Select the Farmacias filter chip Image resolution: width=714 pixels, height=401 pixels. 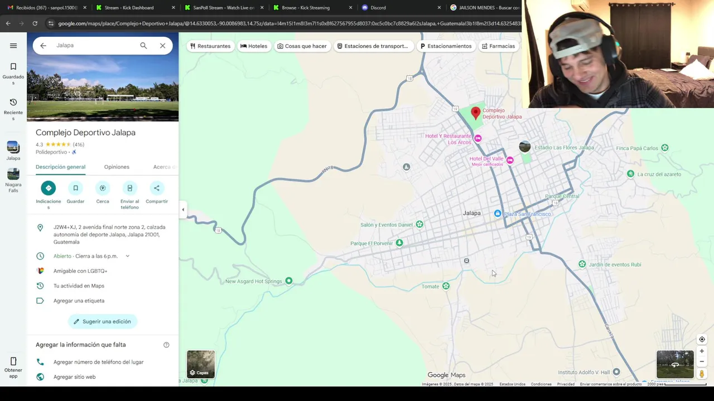499,46
